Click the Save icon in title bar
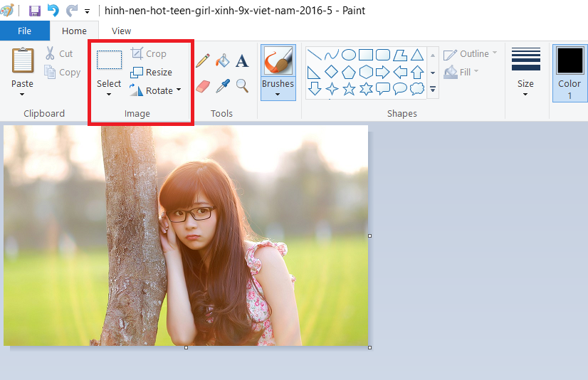 point(34,11)
